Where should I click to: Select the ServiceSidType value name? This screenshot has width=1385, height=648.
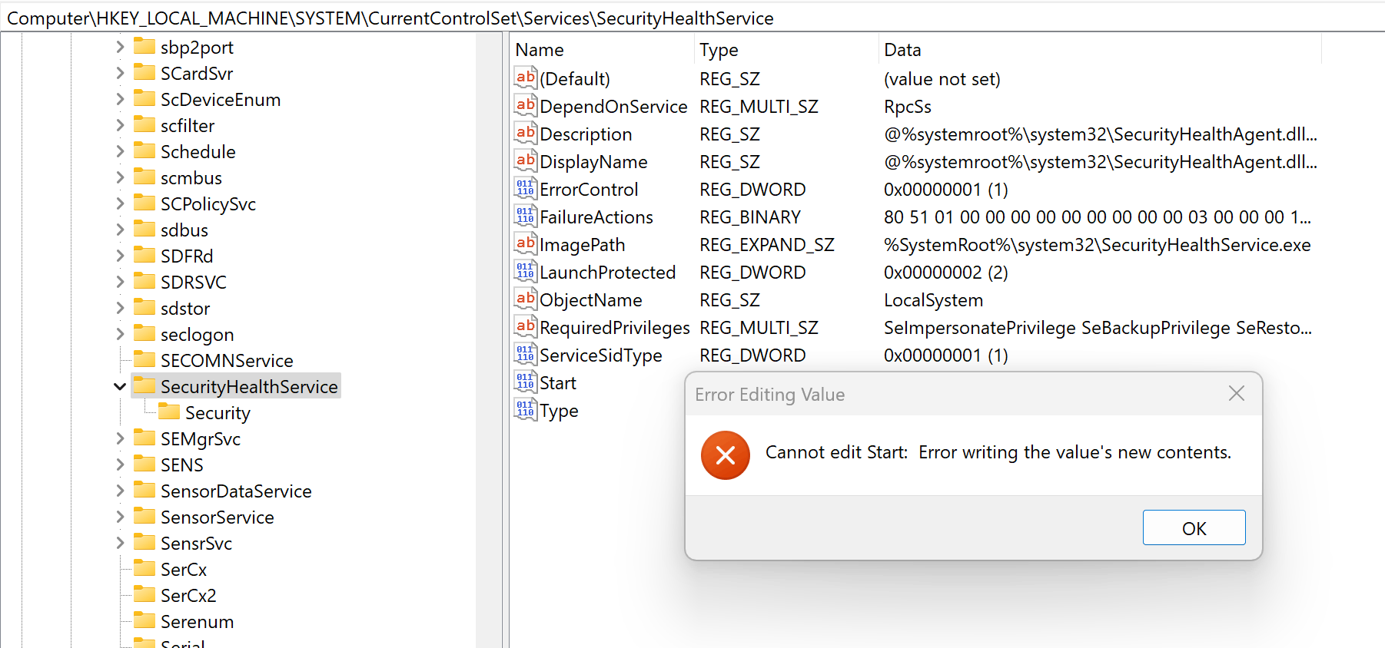[x=600, y=355]
